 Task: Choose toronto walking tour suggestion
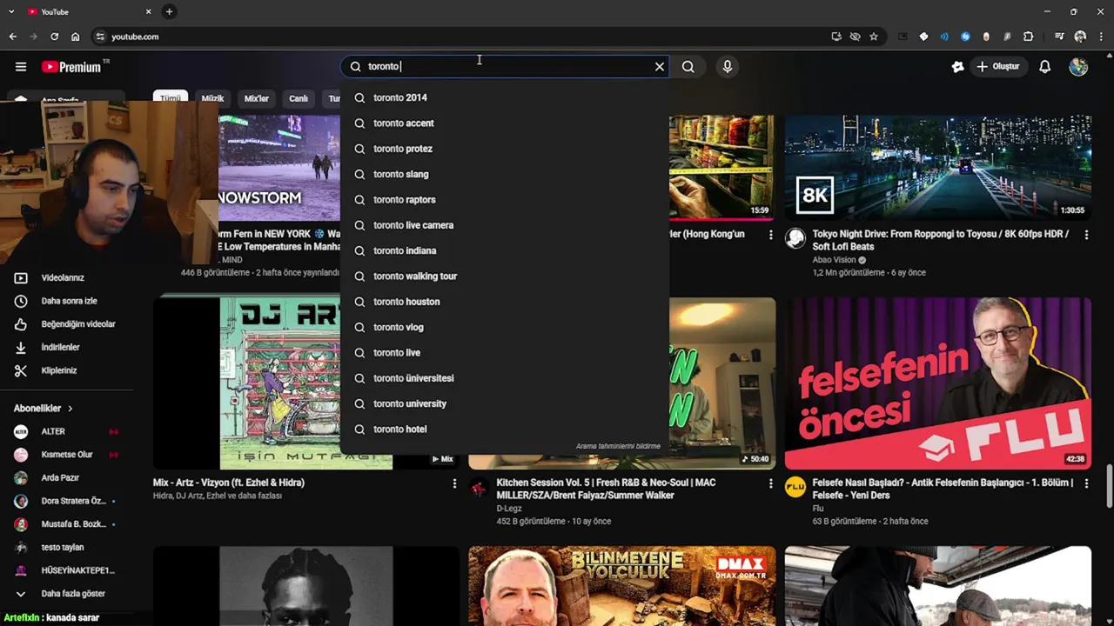tap(505, 276)
